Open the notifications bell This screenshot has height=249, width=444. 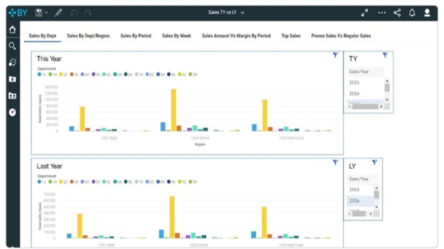pos(412,13)
